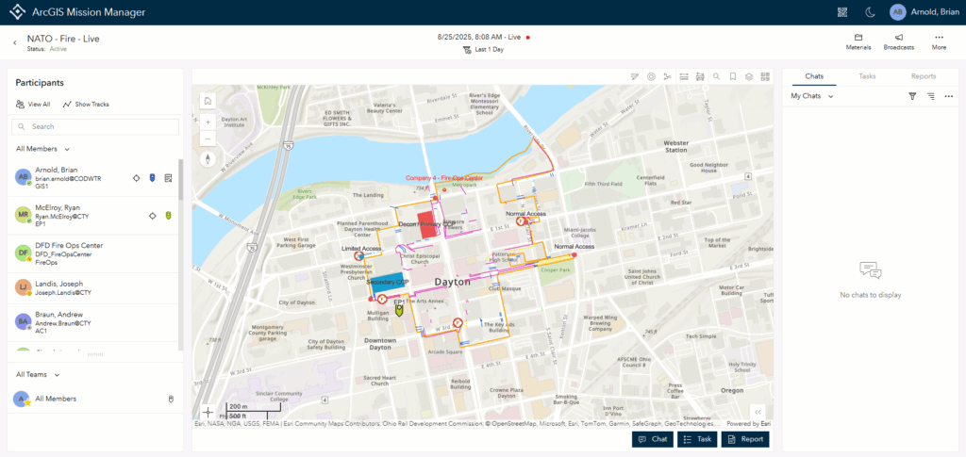This screenshot has height=457, width=966.
Task: Open the My Chats dropdown
Action: click(812, 96)
